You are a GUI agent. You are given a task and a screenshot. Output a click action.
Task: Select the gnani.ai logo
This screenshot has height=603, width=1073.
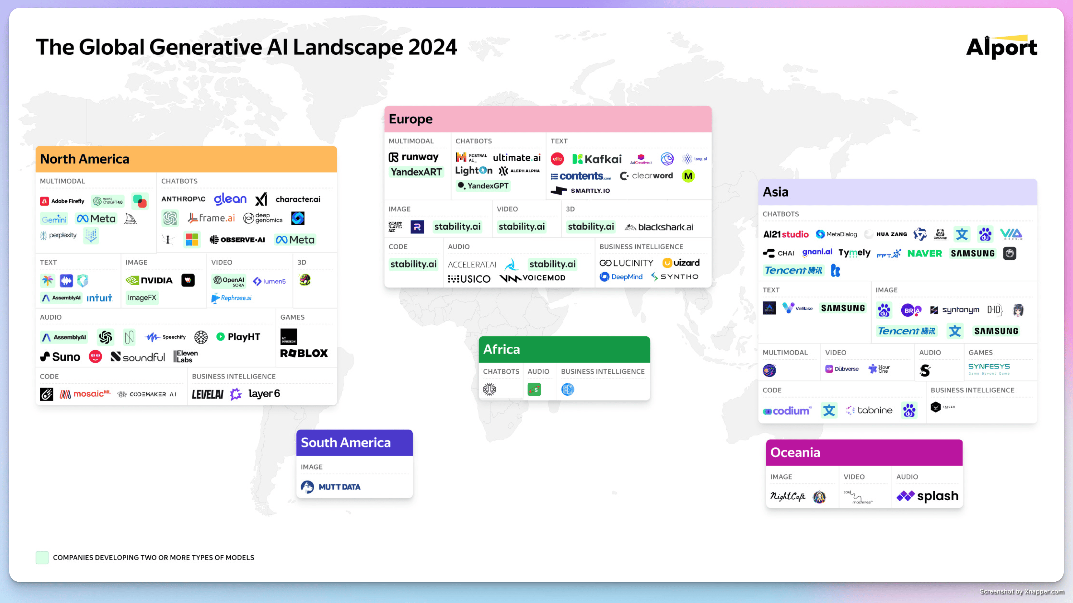click(817, 252)
